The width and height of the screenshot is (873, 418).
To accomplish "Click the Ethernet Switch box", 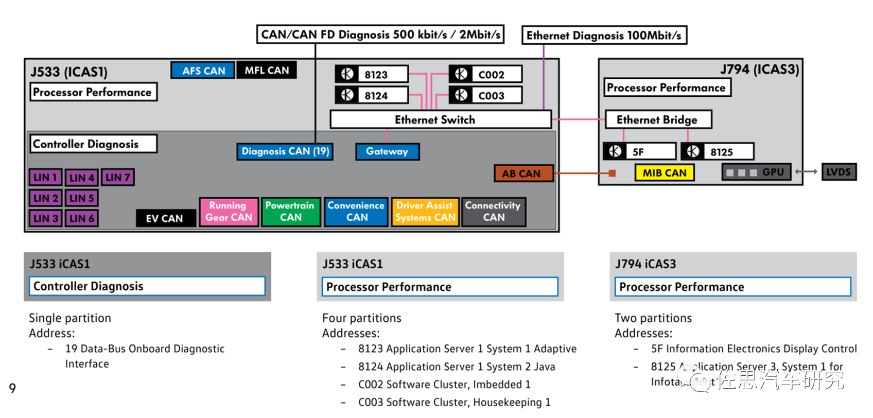I will 441,119.
